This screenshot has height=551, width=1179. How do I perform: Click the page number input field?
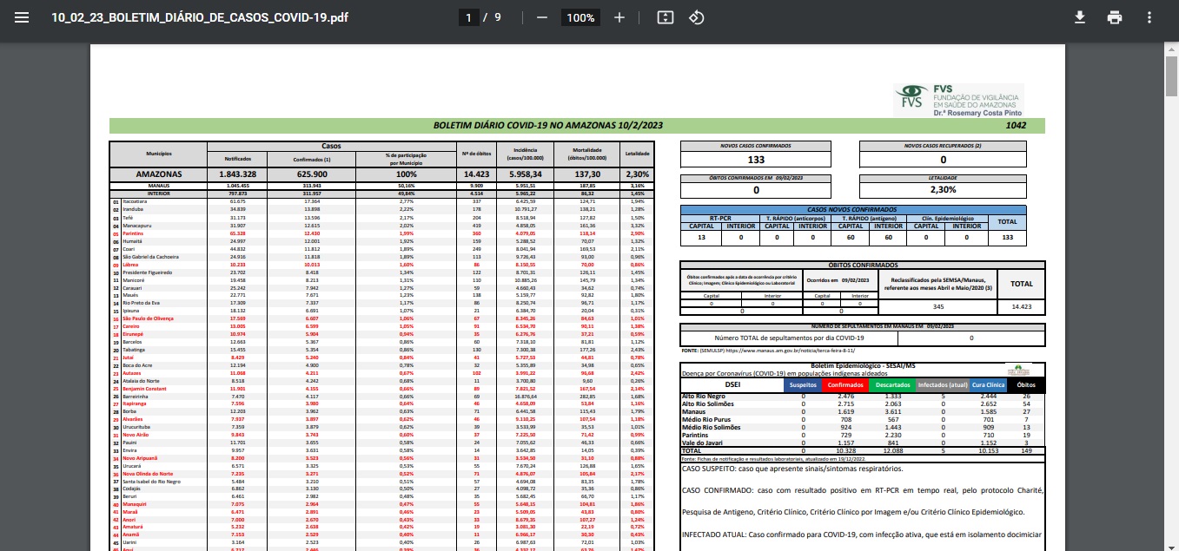click(x=470, y=17)
